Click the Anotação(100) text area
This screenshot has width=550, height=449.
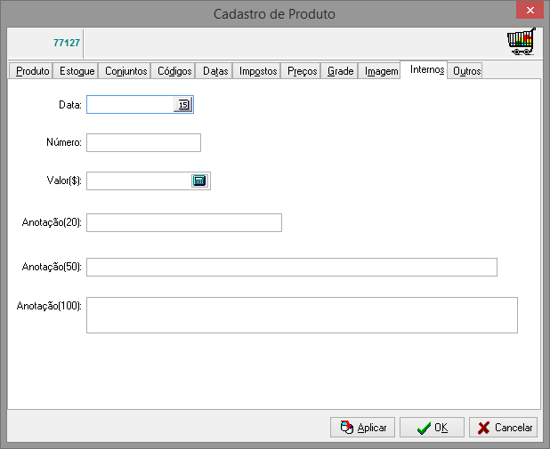point(301,315)
